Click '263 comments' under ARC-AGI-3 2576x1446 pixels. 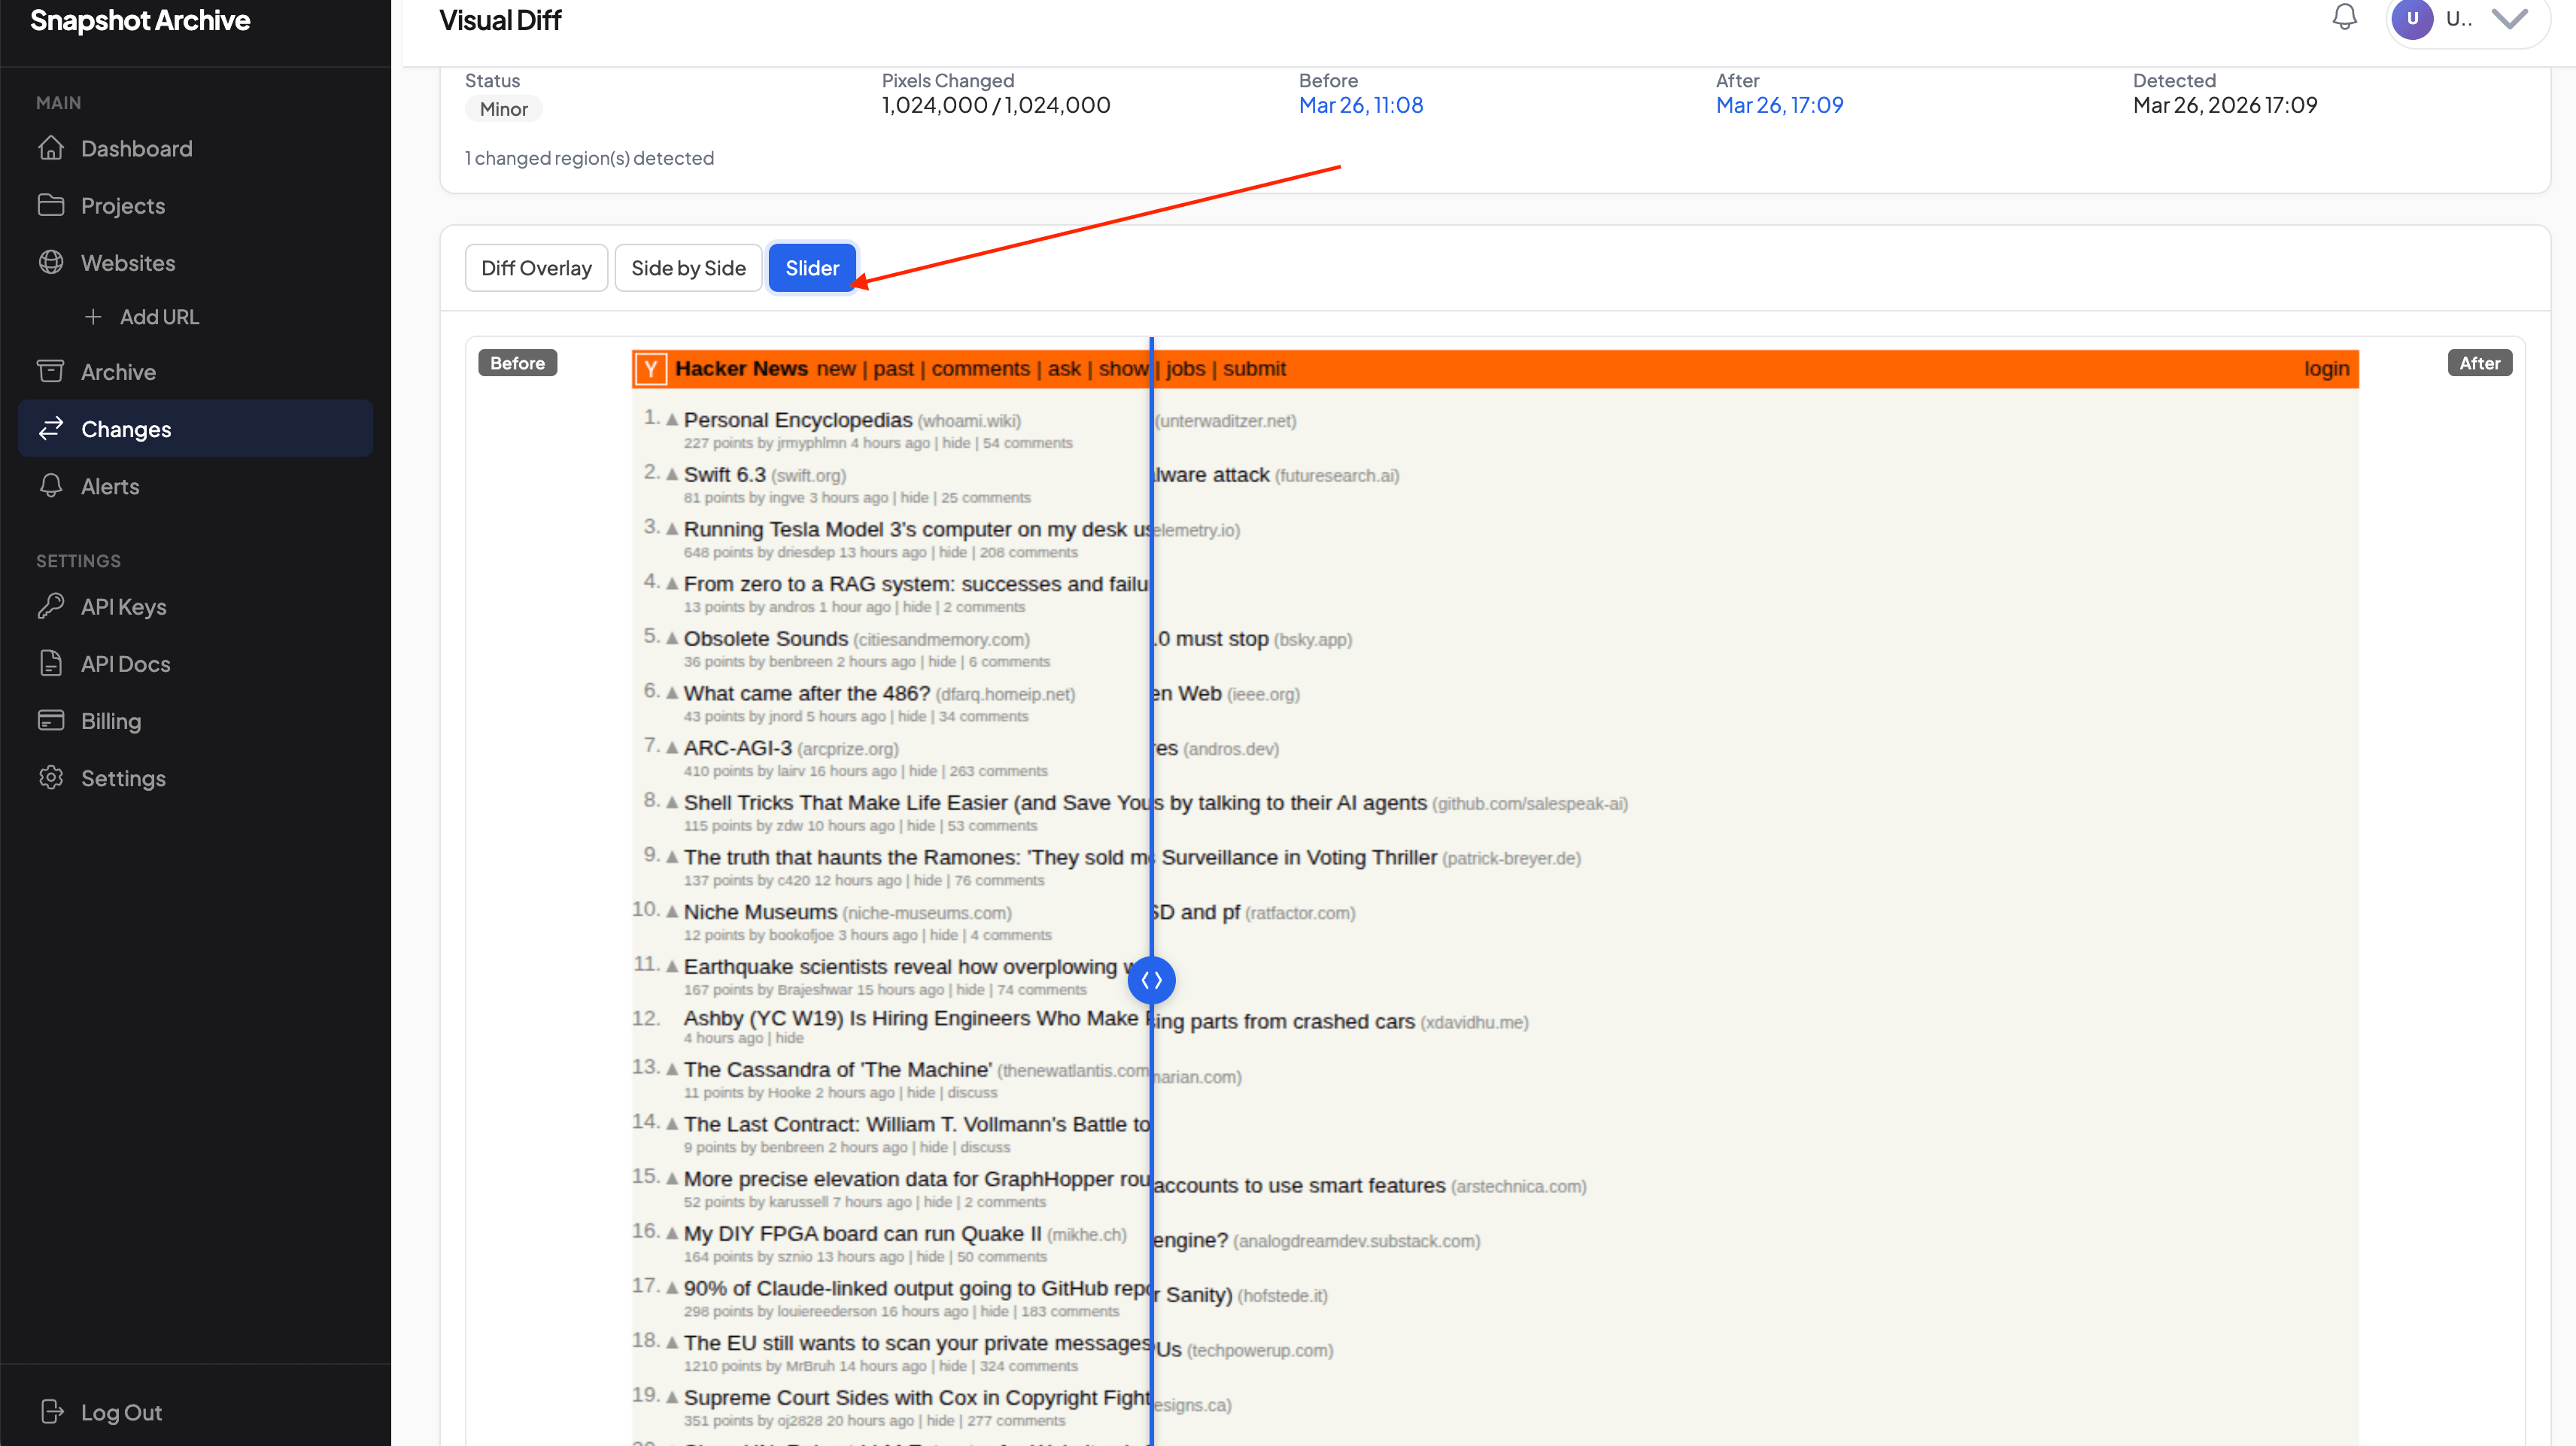998,771
